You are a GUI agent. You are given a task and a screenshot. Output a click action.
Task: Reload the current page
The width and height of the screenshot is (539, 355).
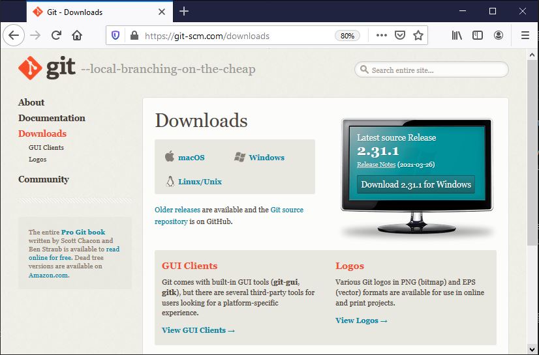tap(56, 35)
